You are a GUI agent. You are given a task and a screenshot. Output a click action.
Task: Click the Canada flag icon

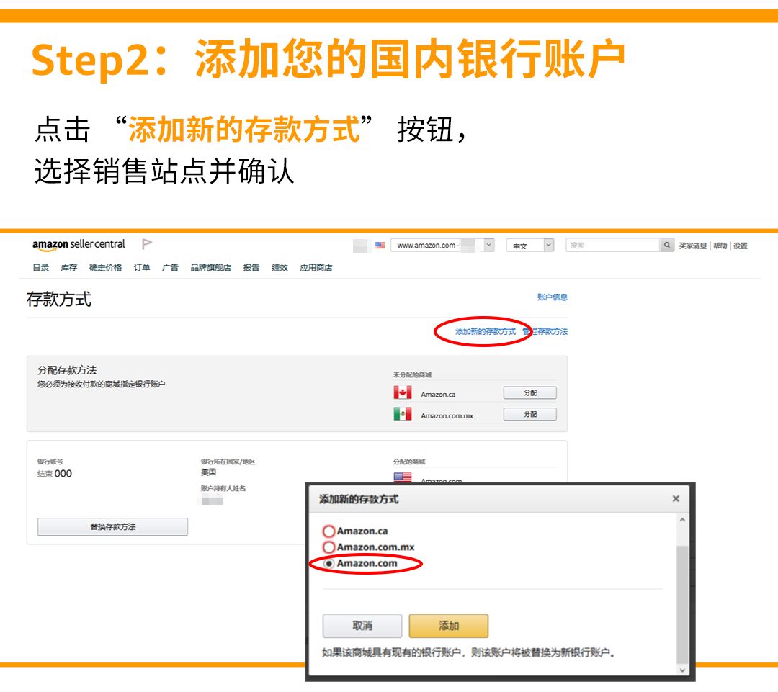403,393
